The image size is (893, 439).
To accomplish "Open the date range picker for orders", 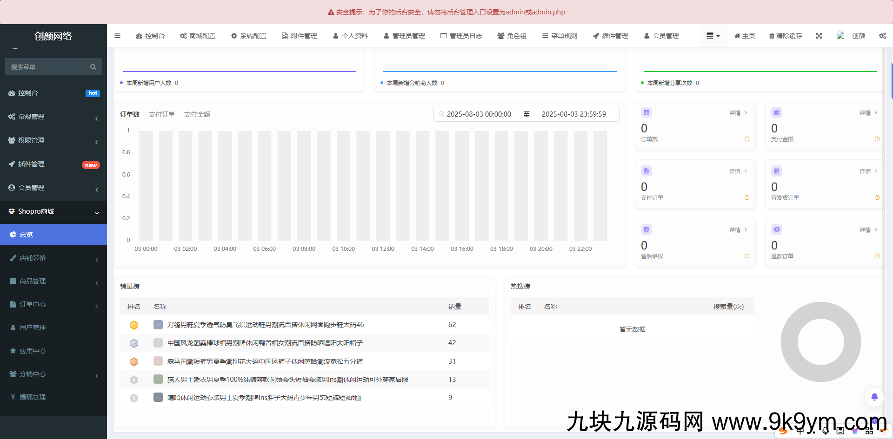I will tap(526, 114).
